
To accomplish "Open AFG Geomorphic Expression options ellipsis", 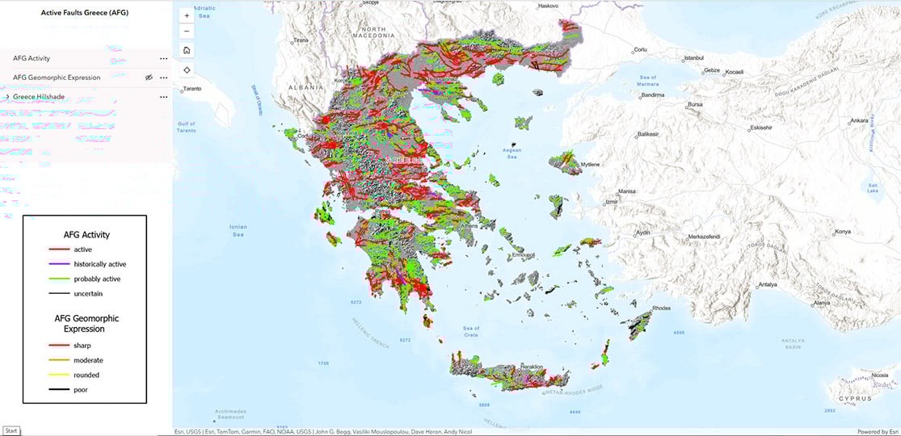I will 164,78.
